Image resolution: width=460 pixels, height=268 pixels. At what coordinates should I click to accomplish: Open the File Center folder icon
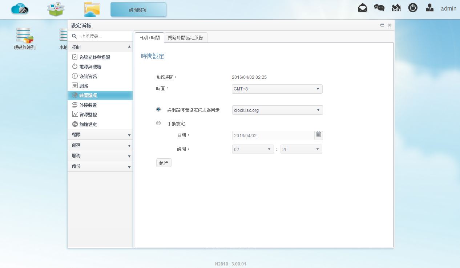click(92, 9)
